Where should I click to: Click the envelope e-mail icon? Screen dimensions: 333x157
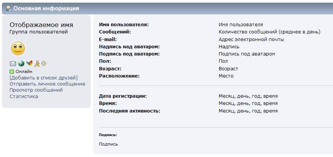tap(13, 64)
